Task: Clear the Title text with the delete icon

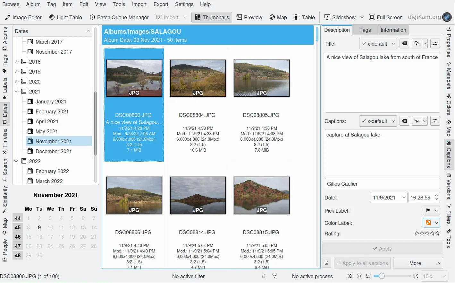Action: click(x=405, y=44)
